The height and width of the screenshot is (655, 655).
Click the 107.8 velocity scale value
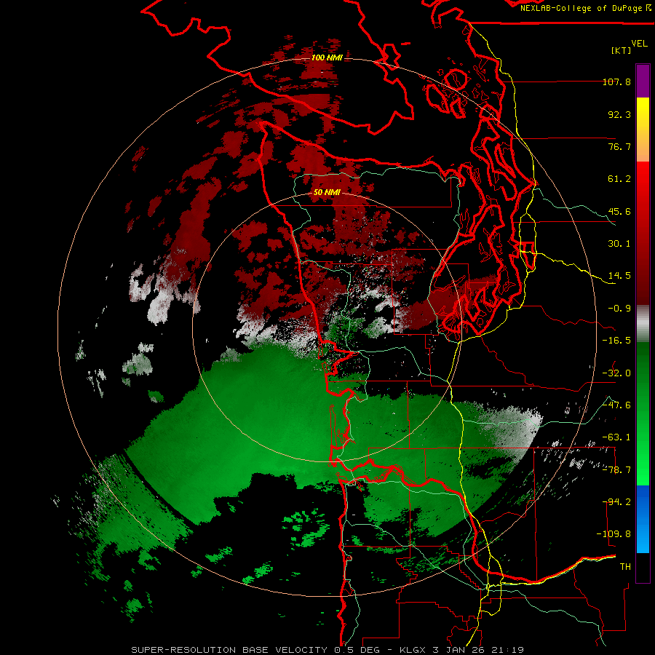pyautogui.click(x=616, y=82)
